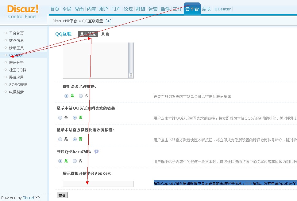Open SOSO表情 in sidebar
The image size is (297, 201).
click(18, 85)
